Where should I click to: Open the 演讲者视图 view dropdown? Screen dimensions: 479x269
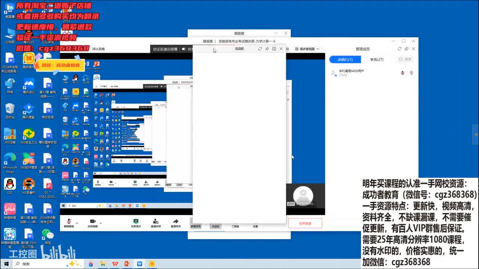tap(307, 49)
